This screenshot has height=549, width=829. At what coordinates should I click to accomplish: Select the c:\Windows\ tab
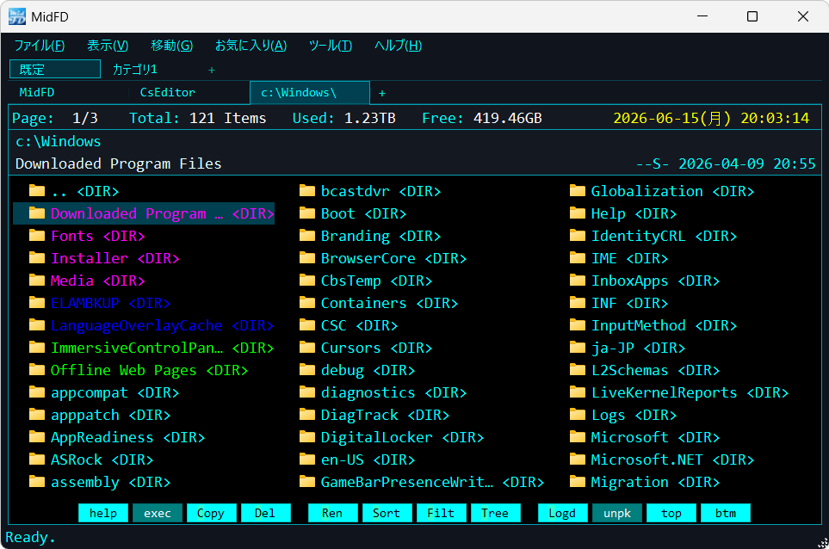tap(310, 92)
